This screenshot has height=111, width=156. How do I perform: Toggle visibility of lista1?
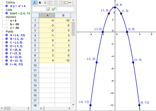click(x=6, y=13)
